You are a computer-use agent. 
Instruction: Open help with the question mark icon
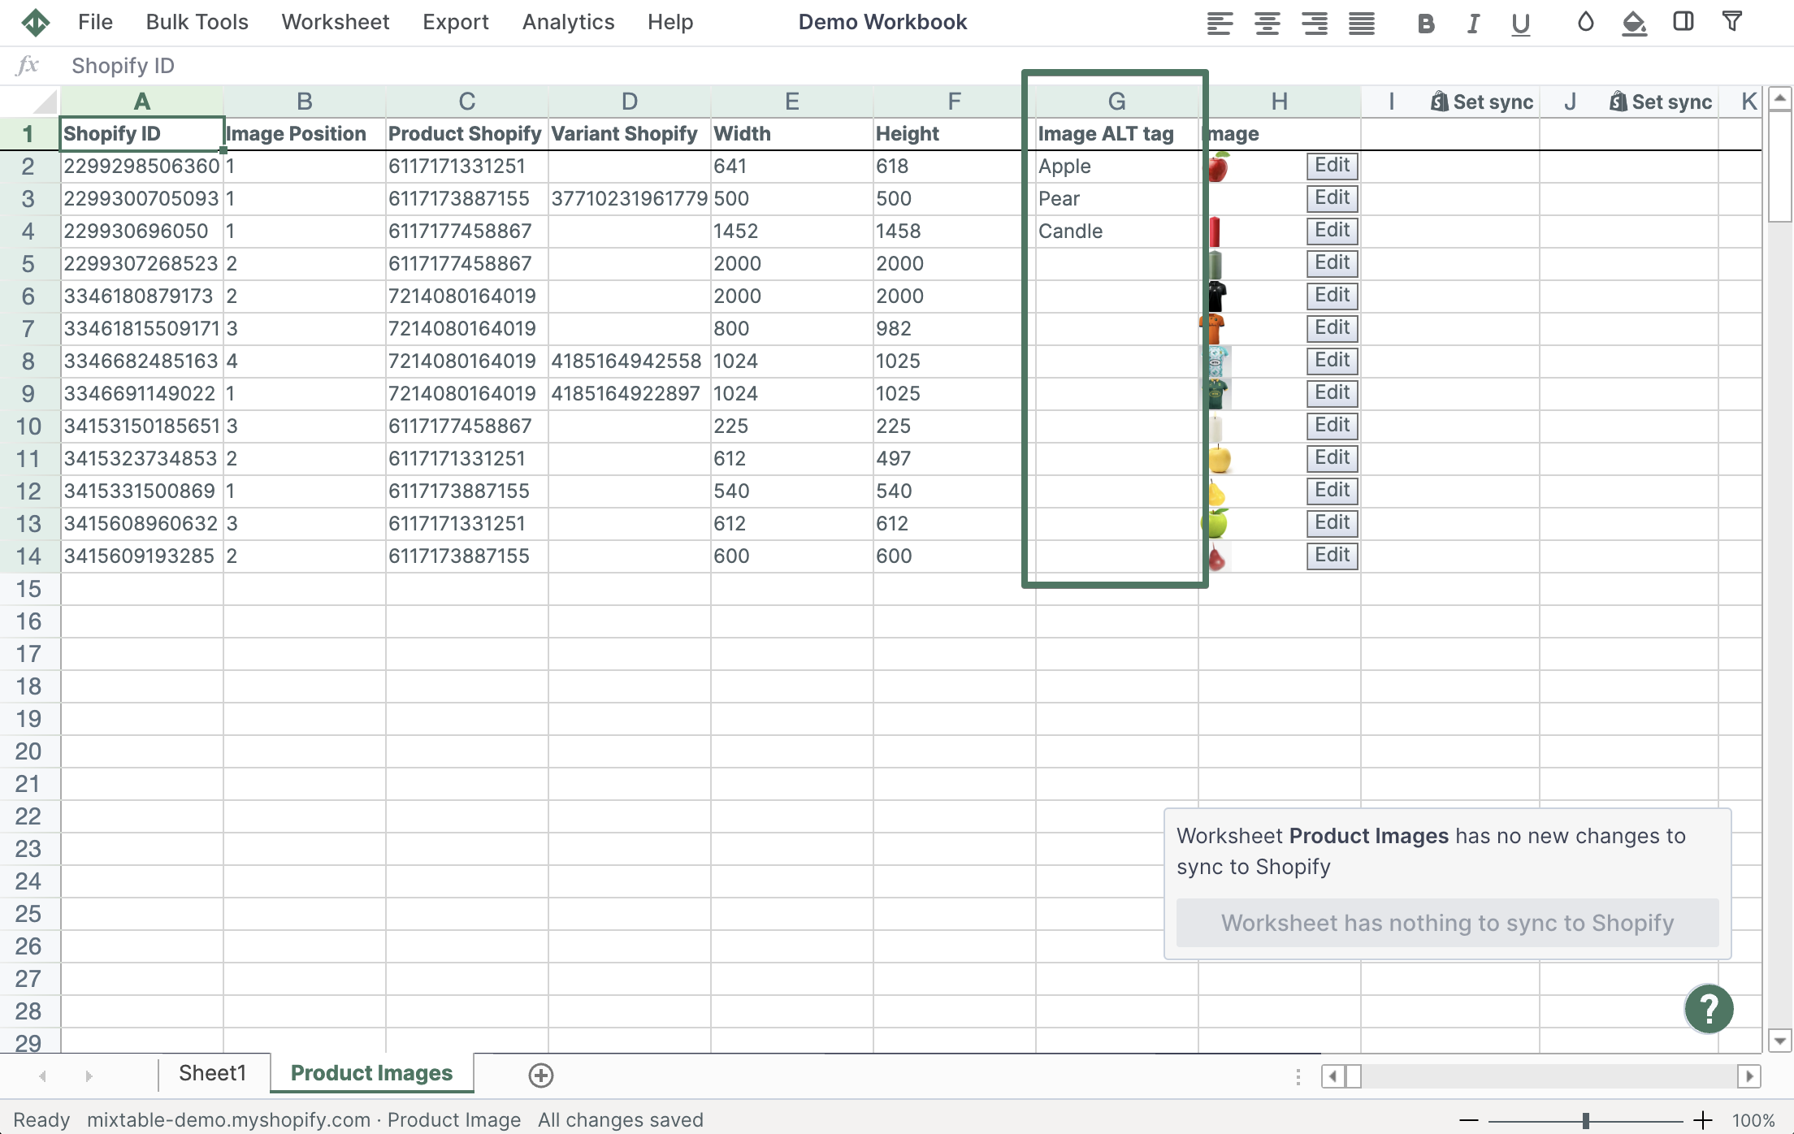(x=1709, y=1009)
